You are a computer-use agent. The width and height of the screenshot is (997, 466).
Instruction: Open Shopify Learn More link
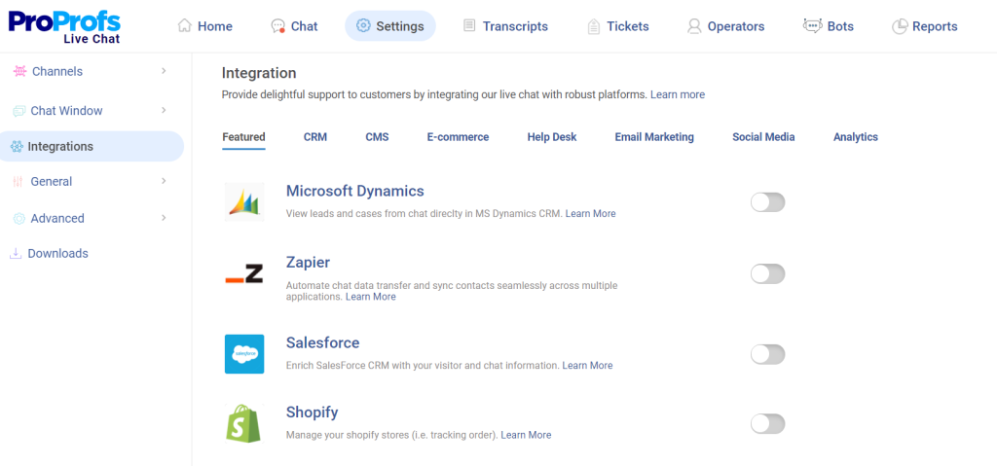[x=526, y=435]
